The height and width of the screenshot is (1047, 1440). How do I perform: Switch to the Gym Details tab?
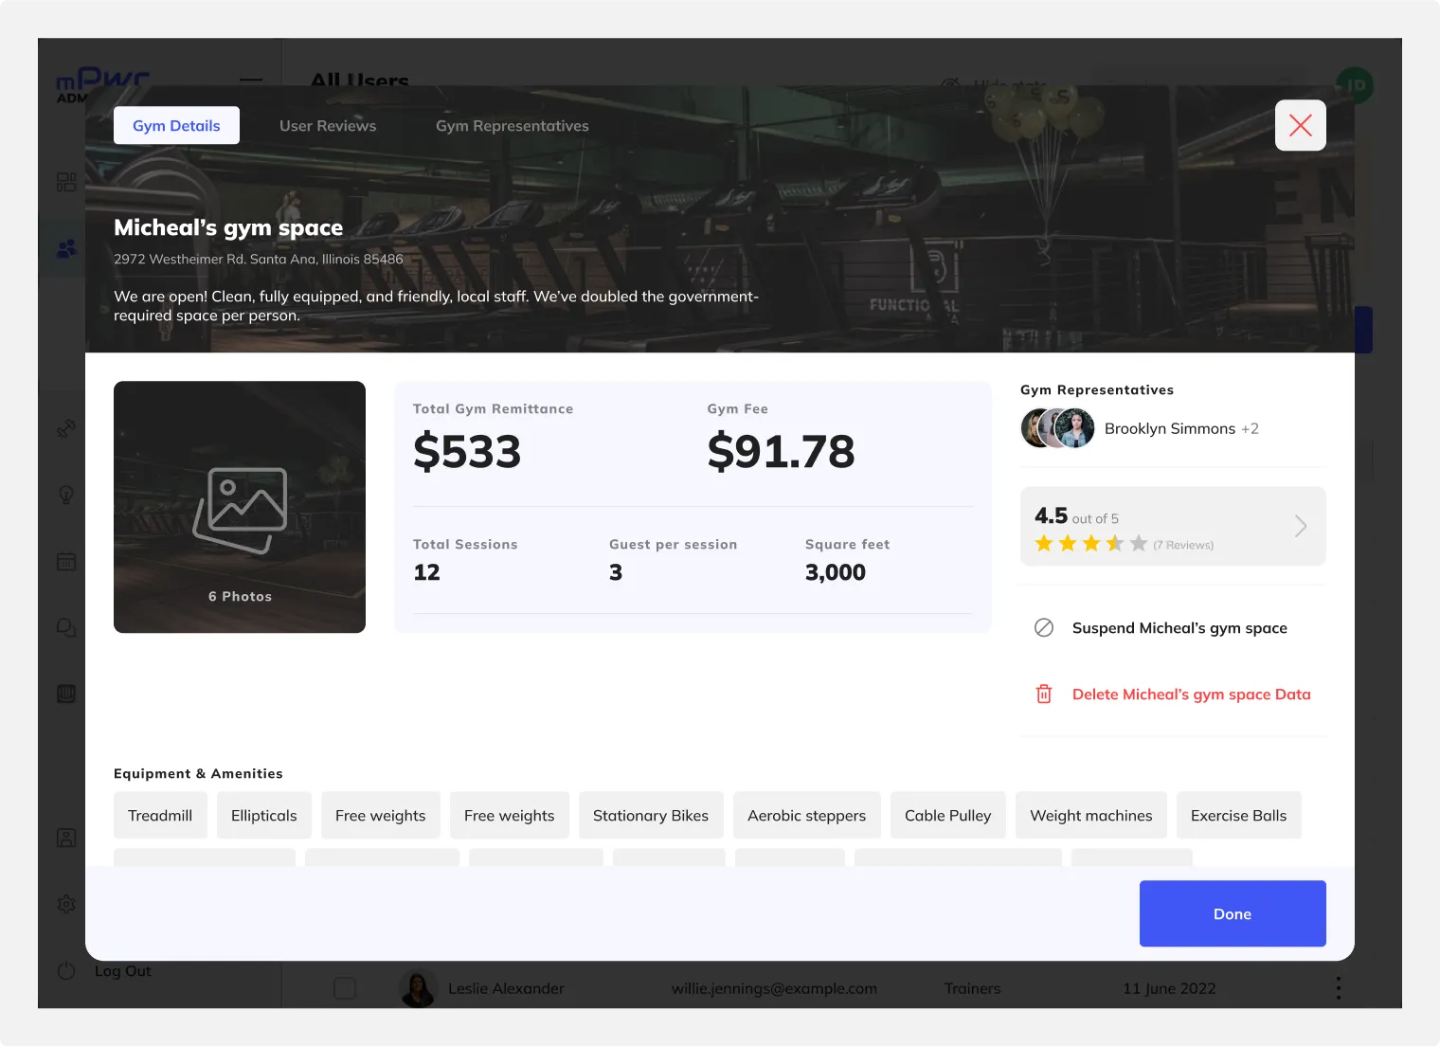176,125
